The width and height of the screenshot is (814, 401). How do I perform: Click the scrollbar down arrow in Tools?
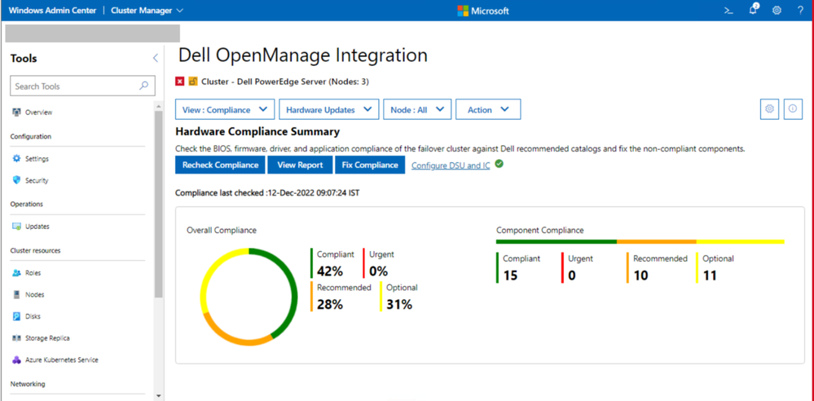click(x=159, y=396)
